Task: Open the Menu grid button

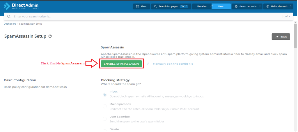Action: click(142, 6)
